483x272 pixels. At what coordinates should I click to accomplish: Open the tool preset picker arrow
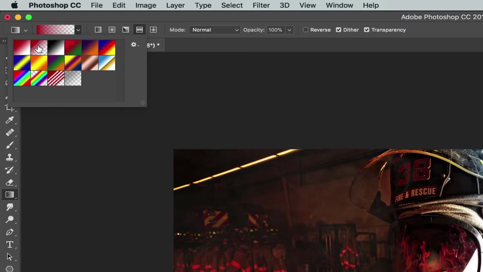[26, 30]
